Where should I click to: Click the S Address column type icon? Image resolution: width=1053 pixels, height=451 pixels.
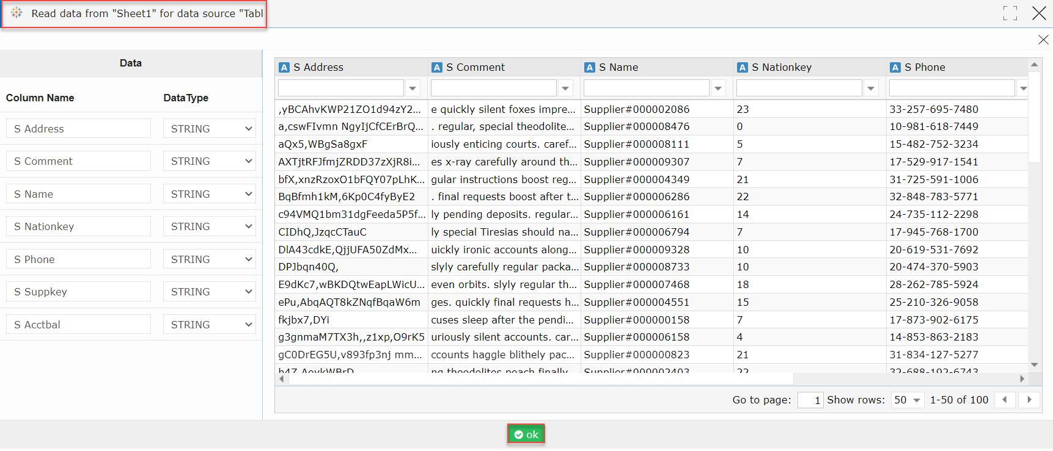pos(284,67)
